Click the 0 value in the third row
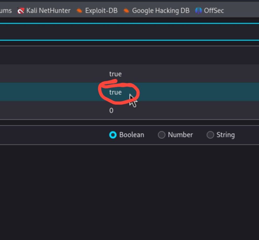This screenshot has width=259, height=240. [x=111, y=111]
